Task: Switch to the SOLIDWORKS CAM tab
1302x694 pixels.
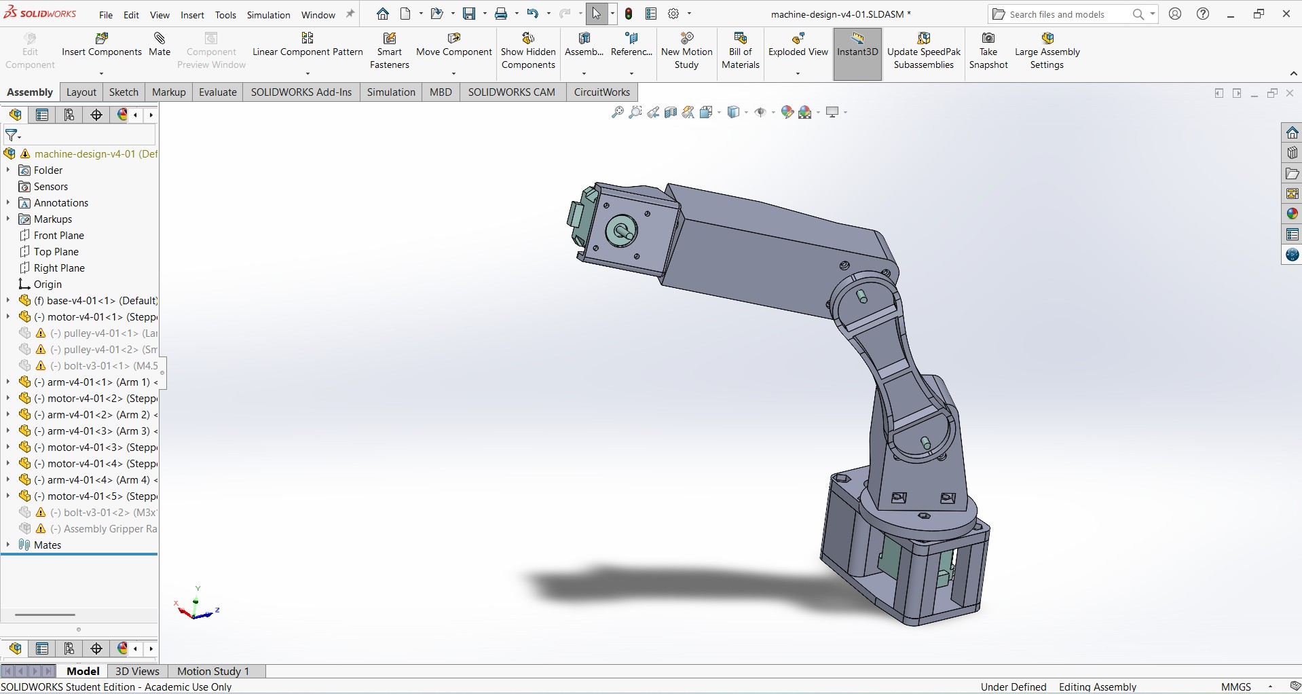Action: (x=511, y=92)
